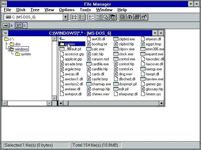The image size is (201, 150).
Task: Click the file list horizontal scroll thumb
Action: tap(66, 103)
